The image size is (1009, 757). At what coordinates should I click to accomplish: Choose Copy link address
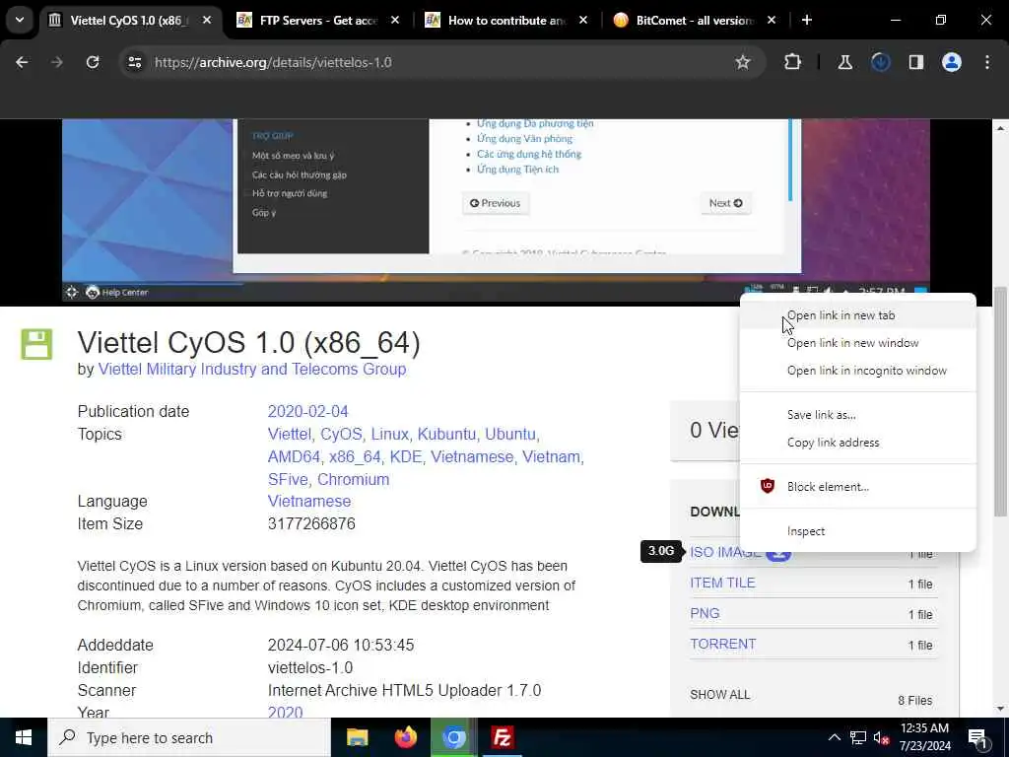pyautogui.click(x=858, y=443)
